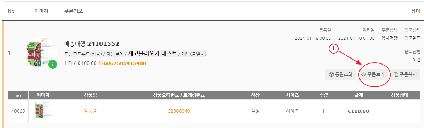The height and width of the screenshot is (128, 424).
Task: Click the 상태 header label
Action: (x=416, y=11)
